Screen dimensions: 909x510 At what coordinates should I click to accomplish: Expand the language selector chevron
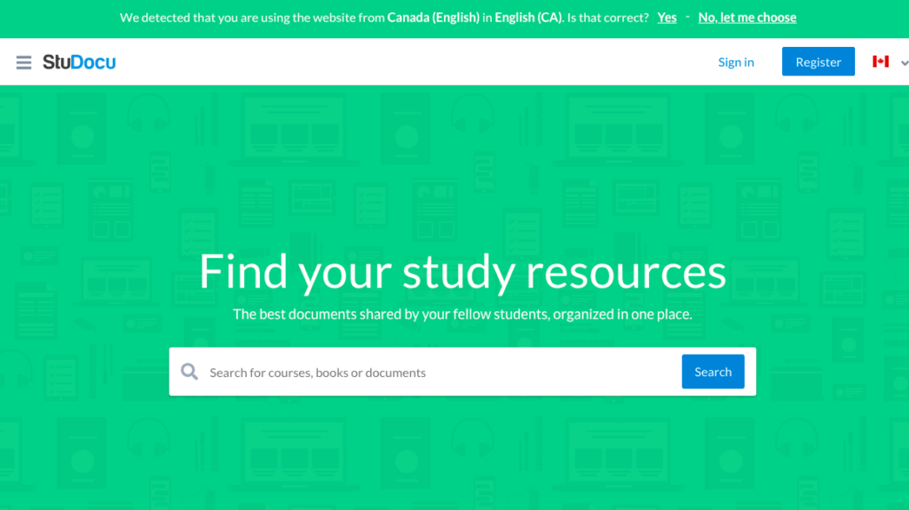click(904, 63)
